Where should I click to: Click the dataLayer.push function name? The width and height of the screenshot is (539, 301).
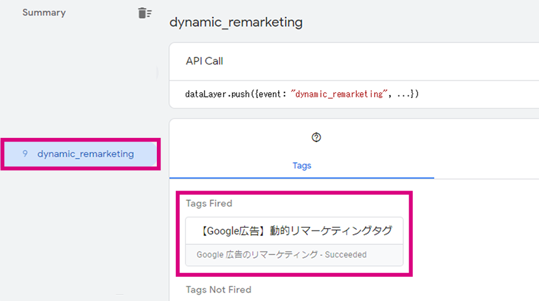[x=217, y=94]
